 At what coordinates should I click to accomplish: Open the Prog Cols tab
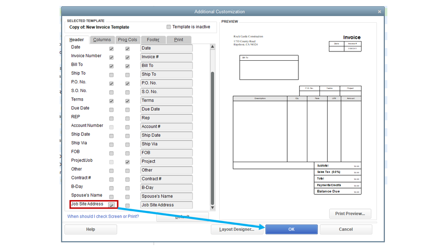[x=128, y=40]
